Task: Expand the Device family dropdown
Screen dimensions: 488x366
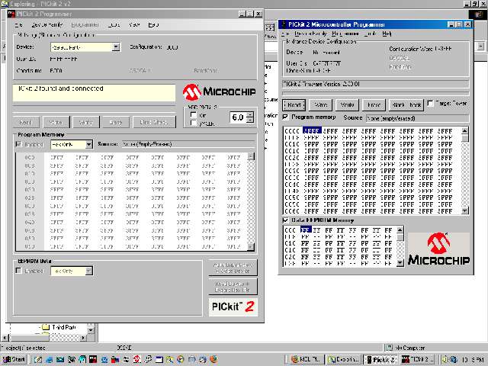Action: (x=116, y=47)
